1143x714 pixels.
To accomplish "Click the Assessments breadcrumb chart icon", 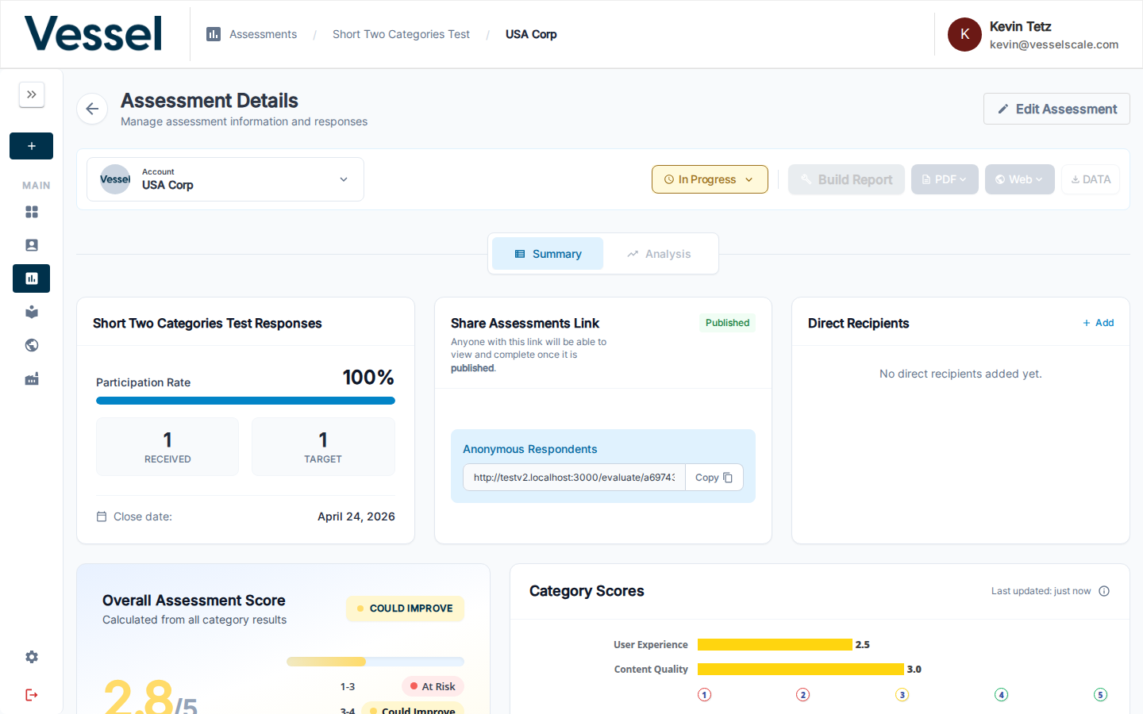I will click(x=214, y=34).
